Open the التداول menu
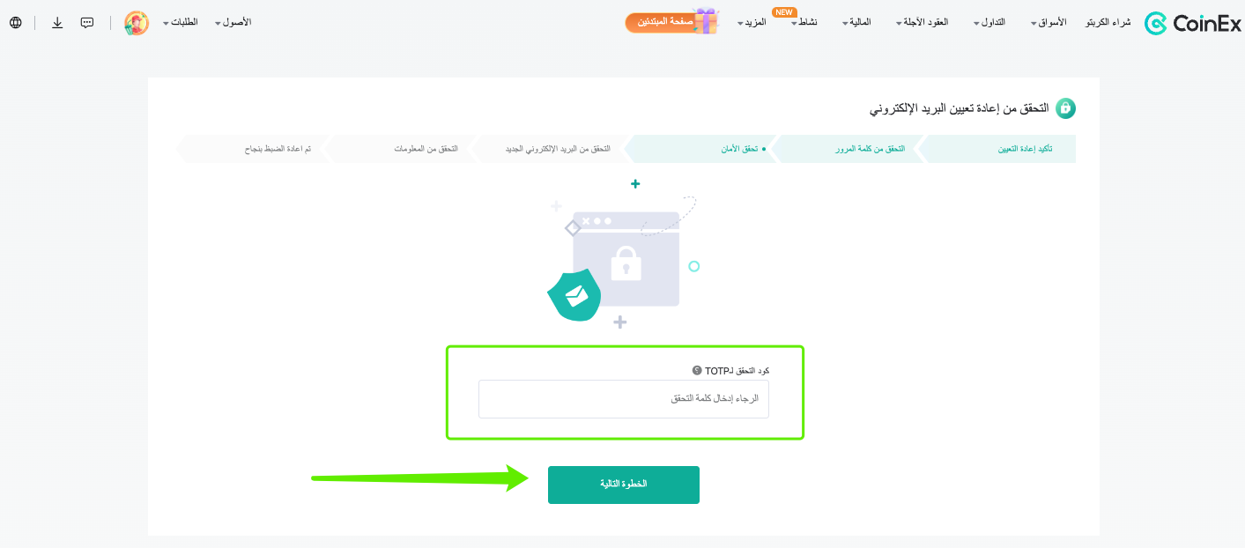Screen dimensions: 1245x548 pos(989,22)
